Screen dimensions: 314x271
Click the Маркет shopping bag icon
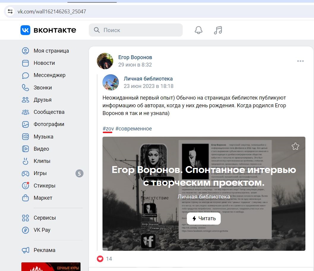tap(26, 198)
